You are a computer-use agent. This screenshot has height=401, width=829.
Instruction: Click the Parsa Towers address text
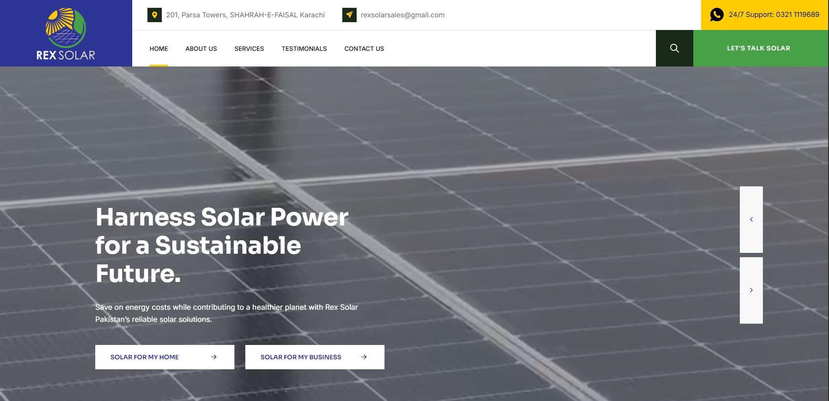coord(245,15)
